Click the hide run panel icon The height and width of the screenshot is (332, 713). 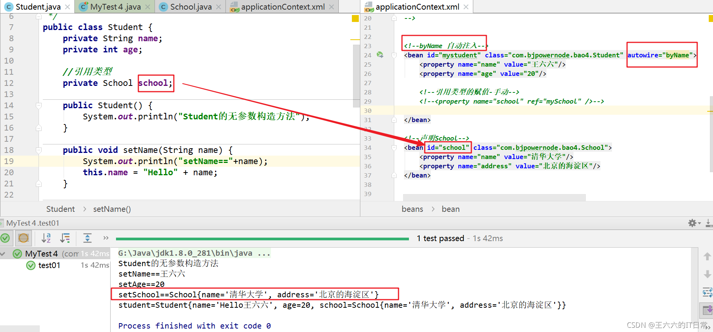pos(709,223)
